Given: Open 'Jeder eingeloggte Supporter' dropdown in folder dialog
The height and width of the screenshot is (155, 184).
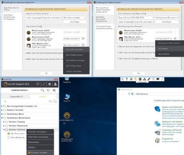Looking at the screenshot, I should [x=44, y=18].
